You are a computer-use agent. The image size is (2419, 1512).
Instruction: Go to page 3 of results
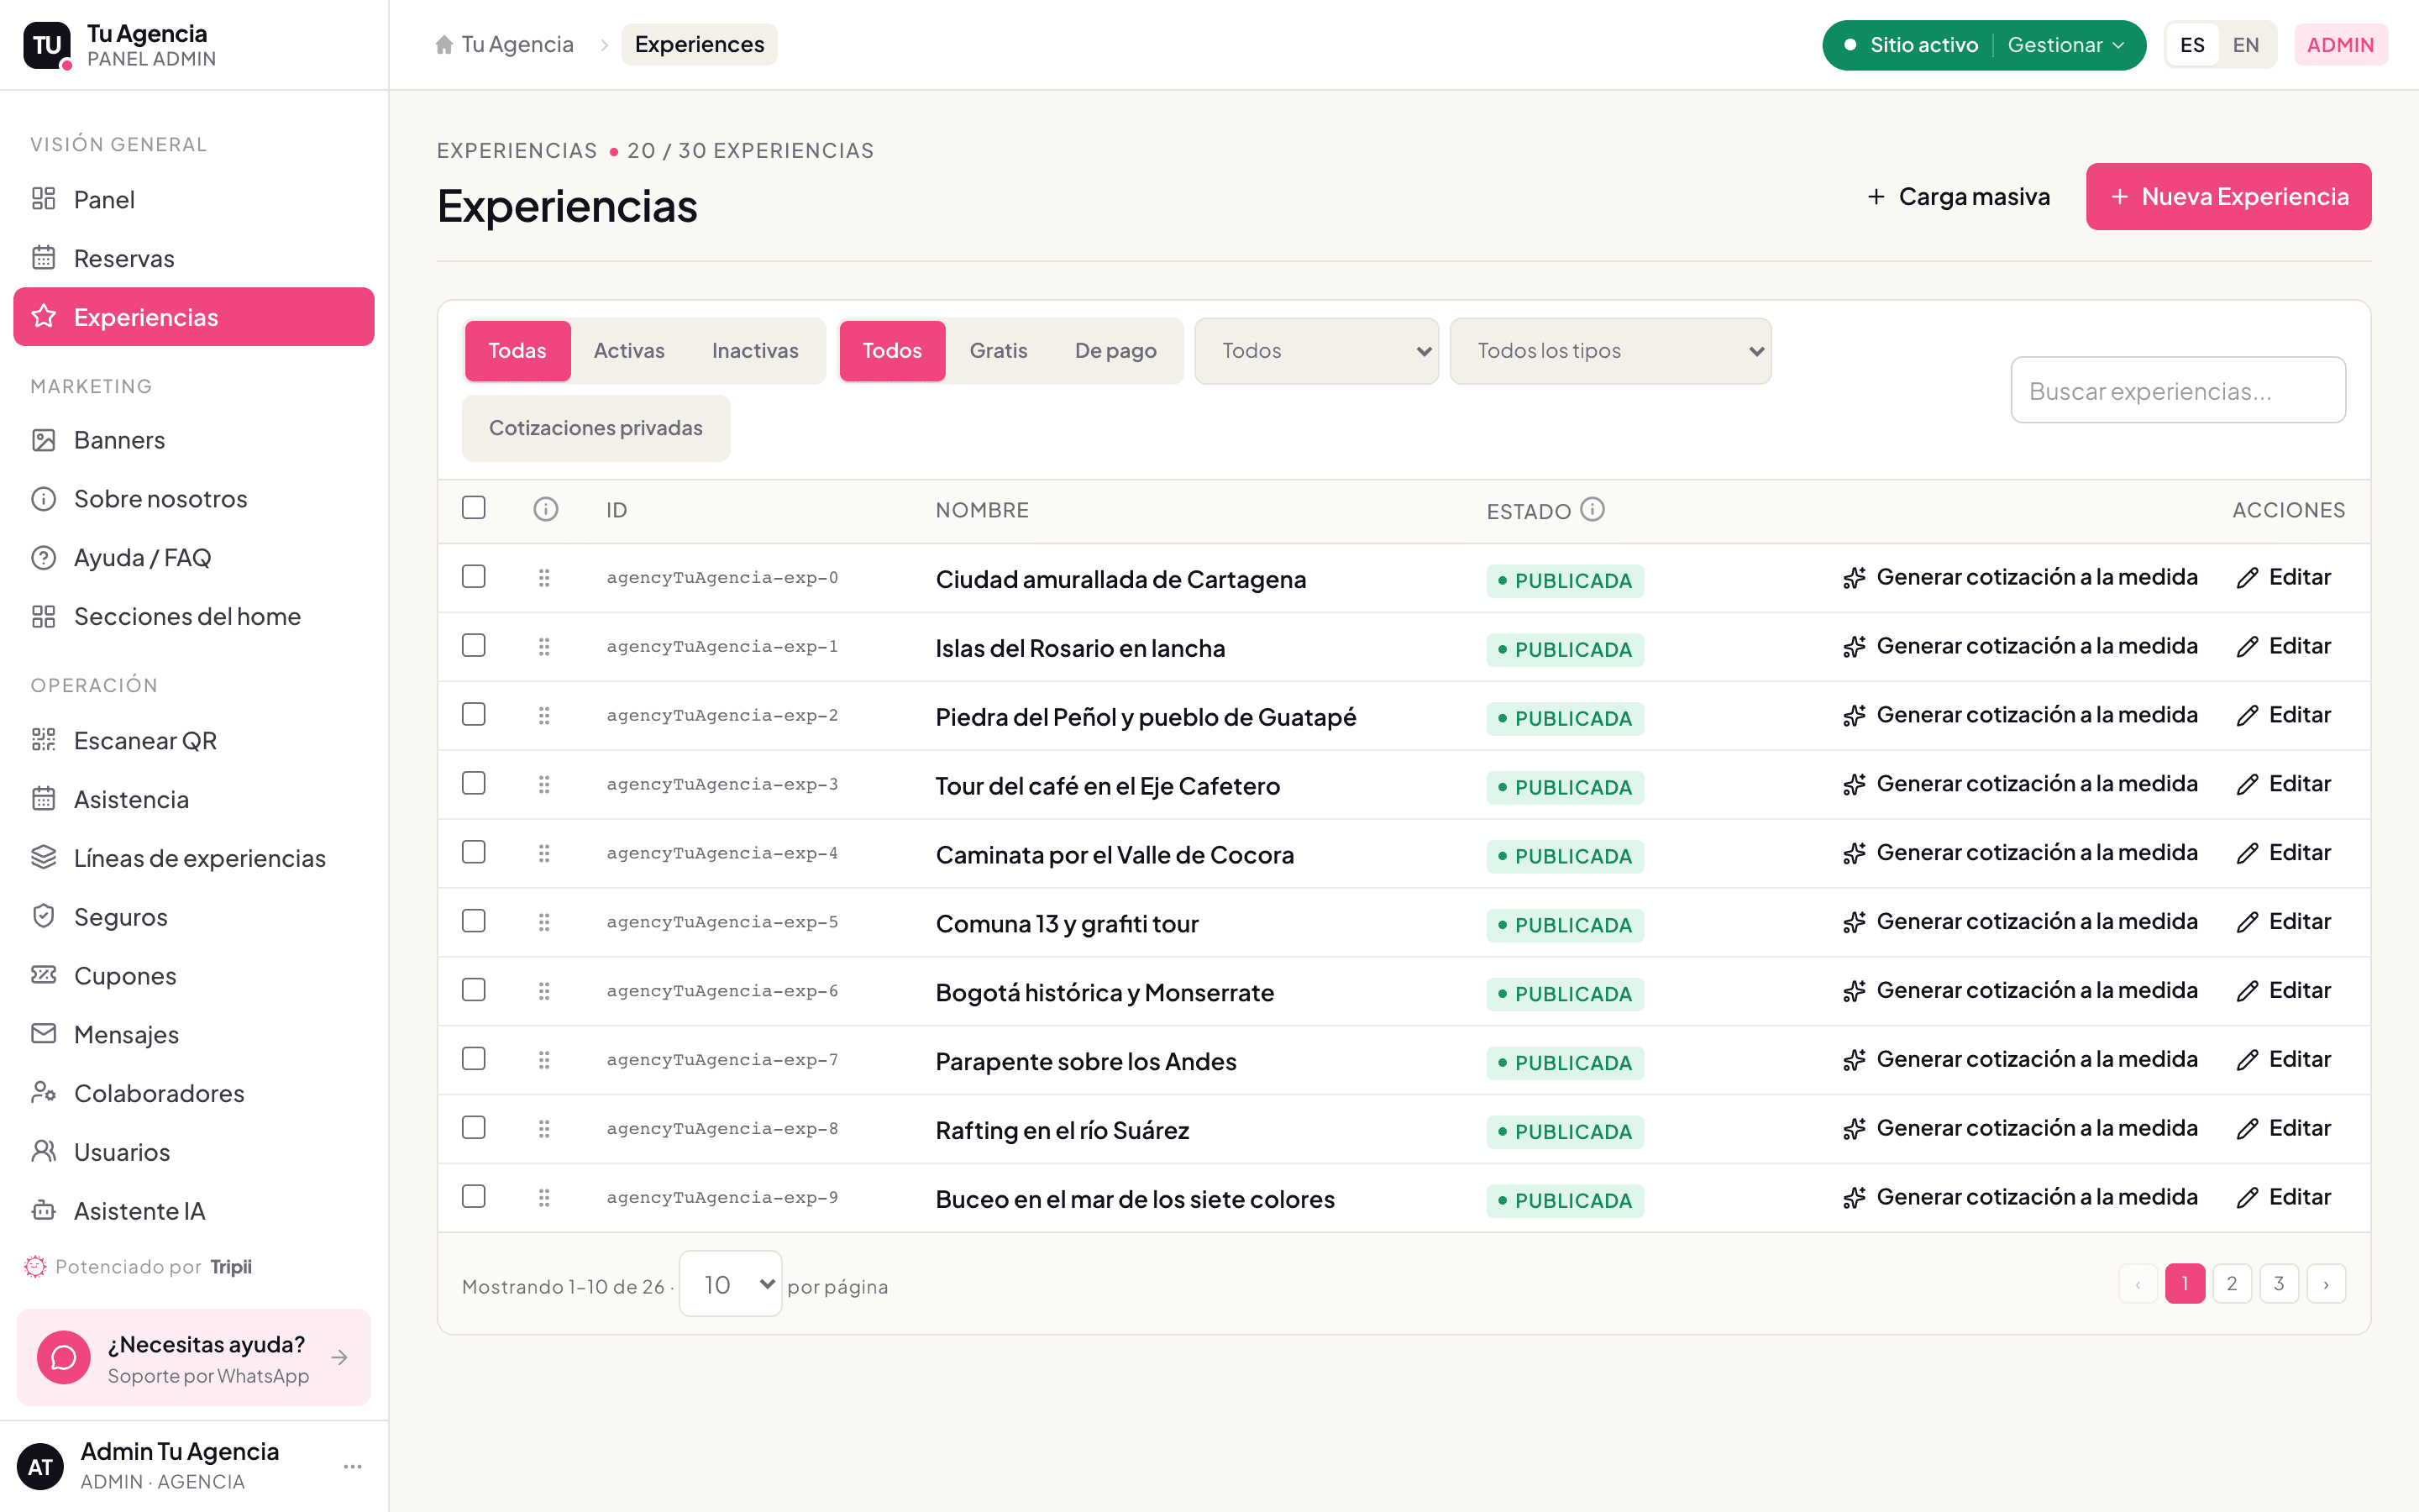pos(2279,1284)
